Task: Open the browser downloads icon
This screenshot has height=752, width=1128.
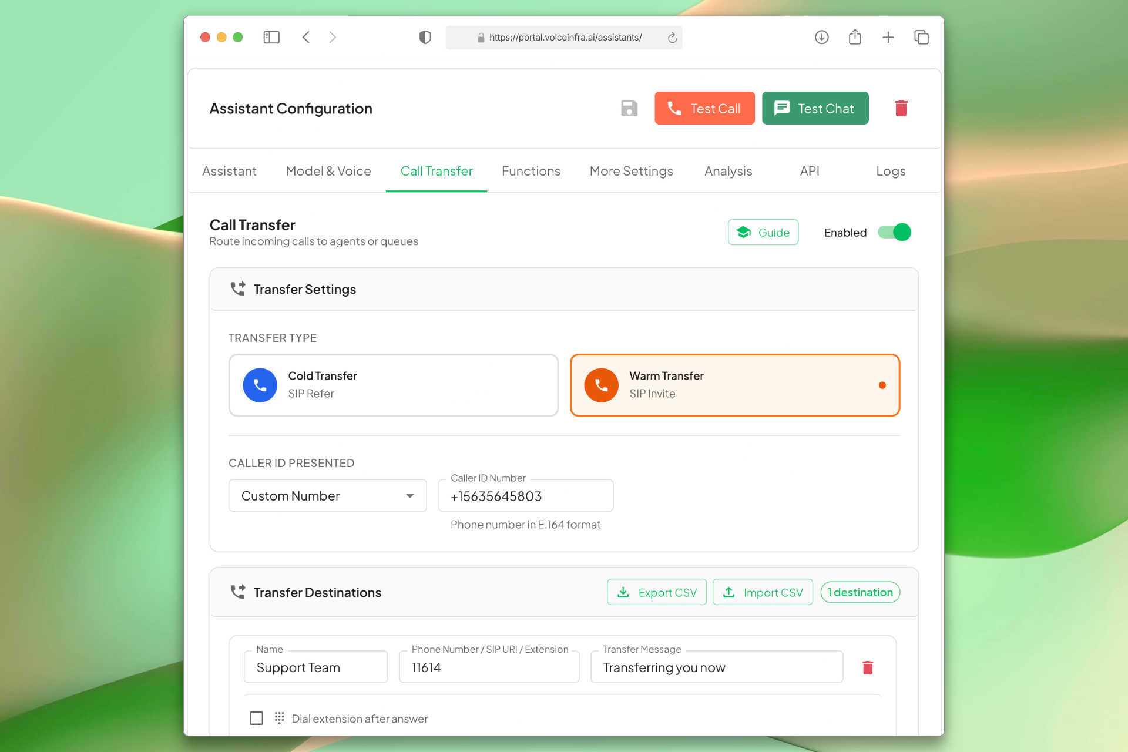Action: coord(822,38)
